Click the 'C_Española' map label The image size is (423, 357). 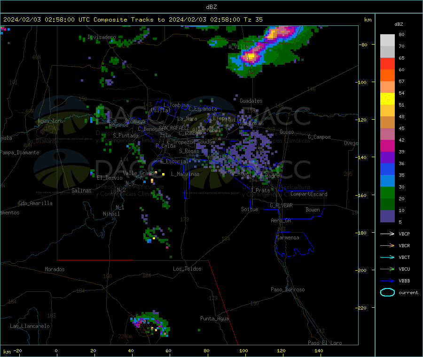click(203, 109)
